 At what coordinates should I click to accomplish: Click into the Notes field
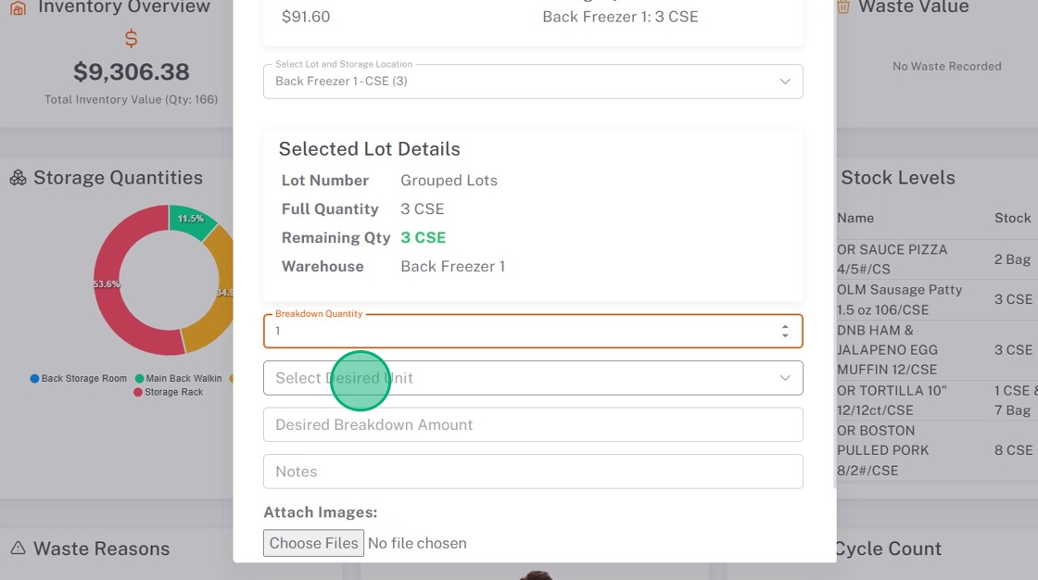click(x=533, y=472)
